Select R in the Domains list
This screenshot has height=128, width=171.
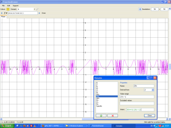(x=107, y=83)
